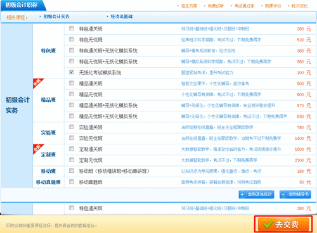Click the 移动班 category label
This screenshot has width=317, height=233.
48,171
